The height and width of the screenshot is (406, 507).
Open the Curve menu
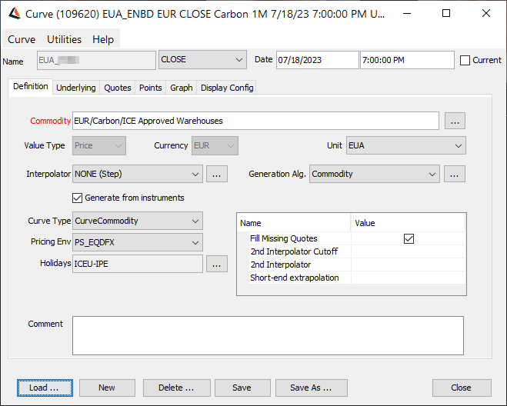click(22, 39)
